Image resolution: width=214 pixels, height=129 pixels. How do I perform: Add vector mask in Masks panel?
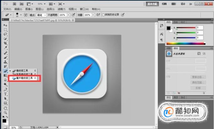click(204, 54)
